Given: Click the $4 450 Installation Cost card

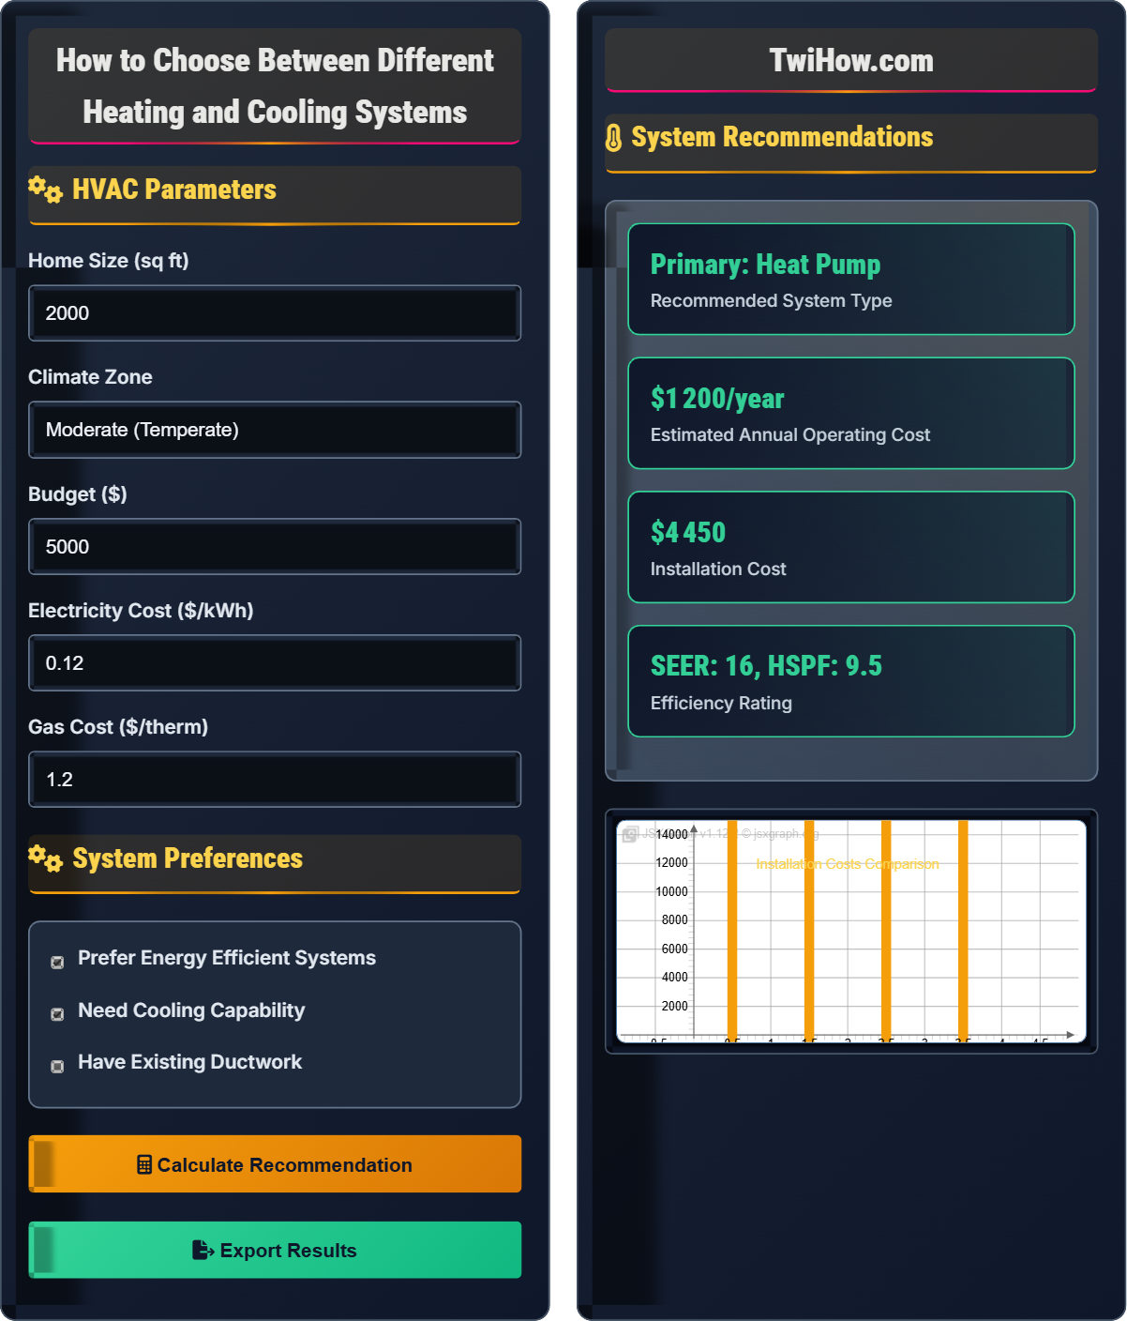Looking at the screenshot, I should (x=851, y=547).
